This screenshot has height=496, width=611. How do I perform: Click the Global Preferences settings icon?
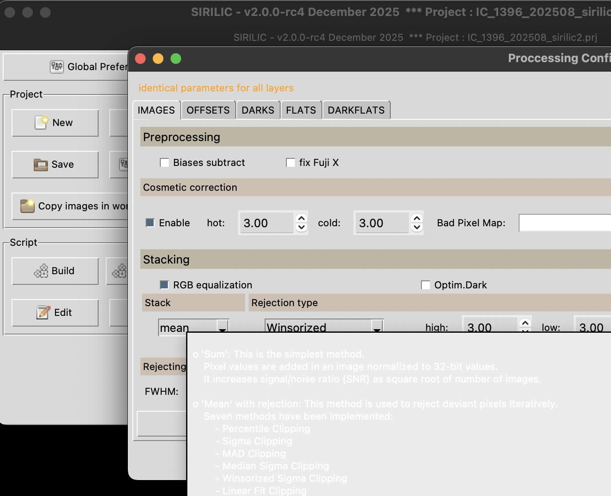pos(56,67)
